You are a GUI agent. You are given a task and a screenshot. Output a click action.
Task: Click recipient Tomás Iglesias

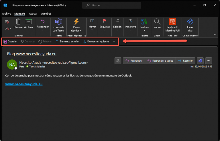[x=37, y=67]
